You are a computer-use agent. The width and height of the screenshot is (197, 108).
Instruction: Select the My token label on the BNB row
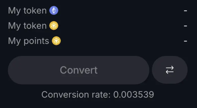pyautogui.click(x=27, y=26)
